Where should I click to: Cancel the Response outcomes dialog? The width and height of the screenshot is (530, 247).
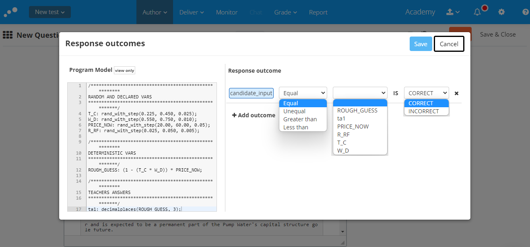point(449,44)
